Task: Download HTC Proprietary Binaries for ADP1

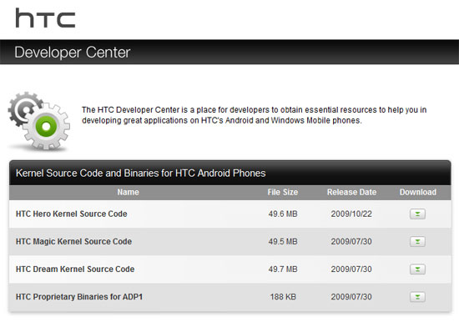Action: tap(417, 297)
